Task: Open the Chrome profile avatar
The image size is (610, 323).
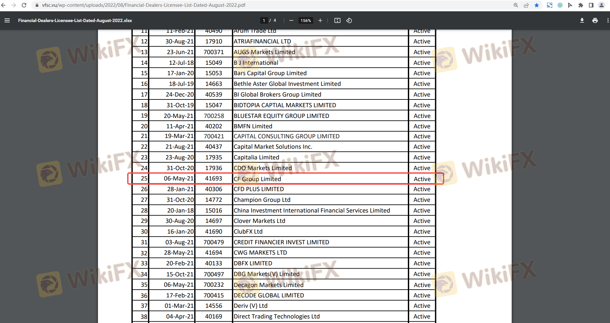Action: coord(601,5)
